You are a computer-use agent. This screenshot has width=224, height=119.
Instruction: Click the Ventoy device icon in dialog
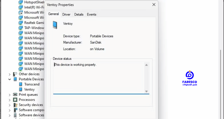pos(55,25)
